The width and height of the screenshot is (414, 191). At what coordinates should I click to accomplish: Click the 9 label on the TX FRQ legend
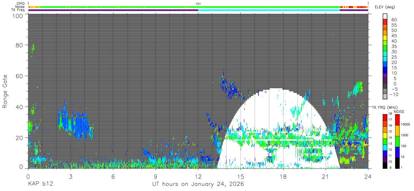[390, 167]
